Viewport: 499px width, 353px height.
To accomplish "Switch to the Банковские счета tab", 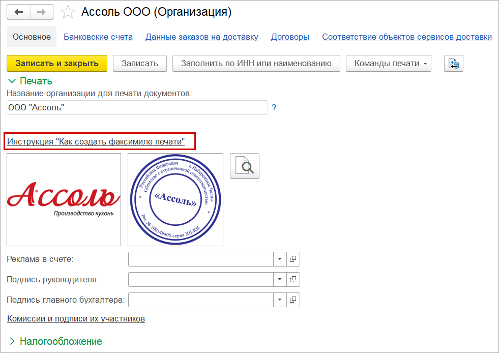I will [98, 37].
